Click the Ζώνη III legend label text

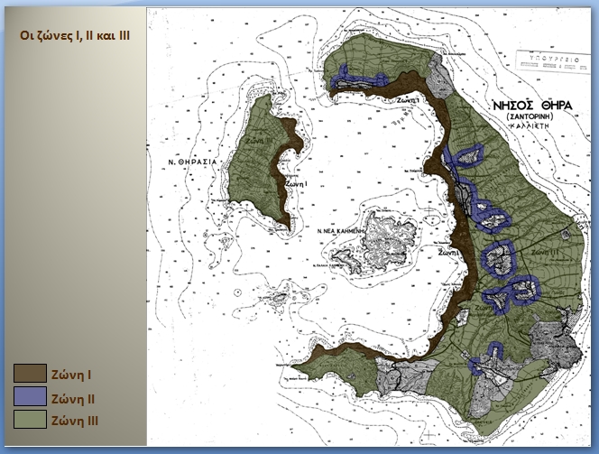pos(78,421)
